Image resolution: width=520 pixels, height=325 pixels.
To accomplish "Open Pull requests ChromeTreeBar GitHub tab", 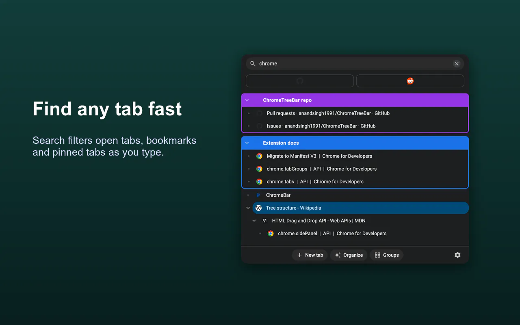I will pyautogui.click(x=355, y=113).
